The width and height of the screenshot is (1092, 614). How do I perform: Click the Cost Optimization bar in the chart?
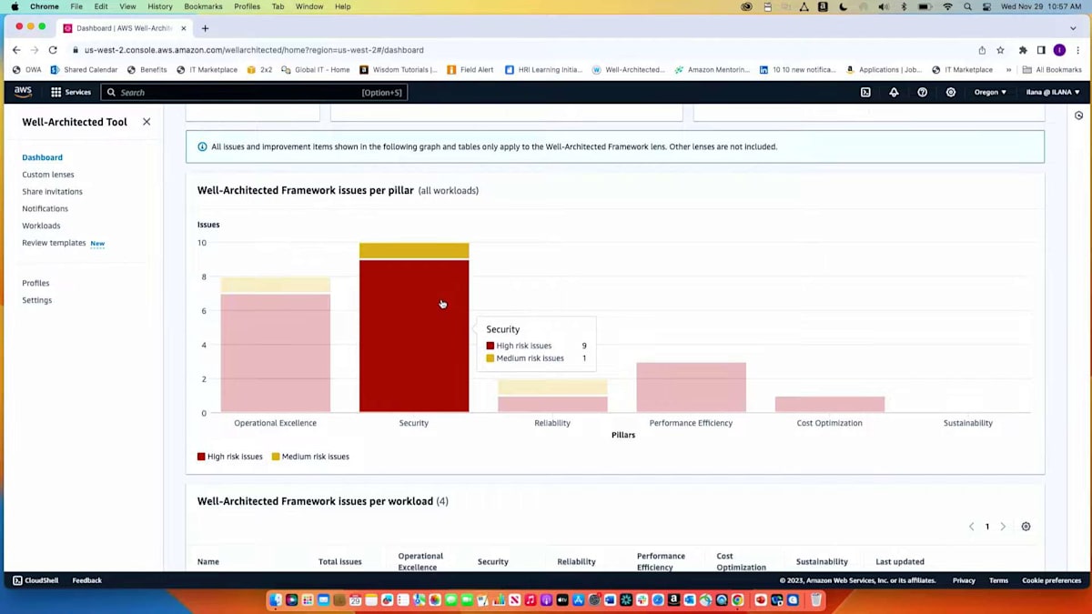[830, 405]
